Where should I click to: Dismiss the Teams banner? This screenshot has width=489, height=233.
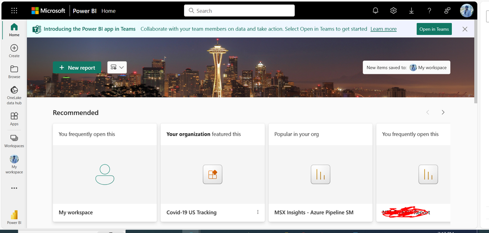pyautogui.click(x=465, y=29)
